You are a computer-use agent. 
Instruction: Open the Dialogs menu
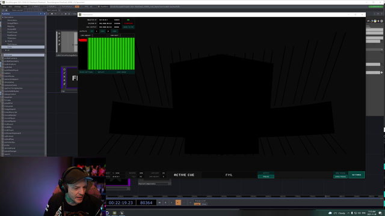(x=17, y=7)
